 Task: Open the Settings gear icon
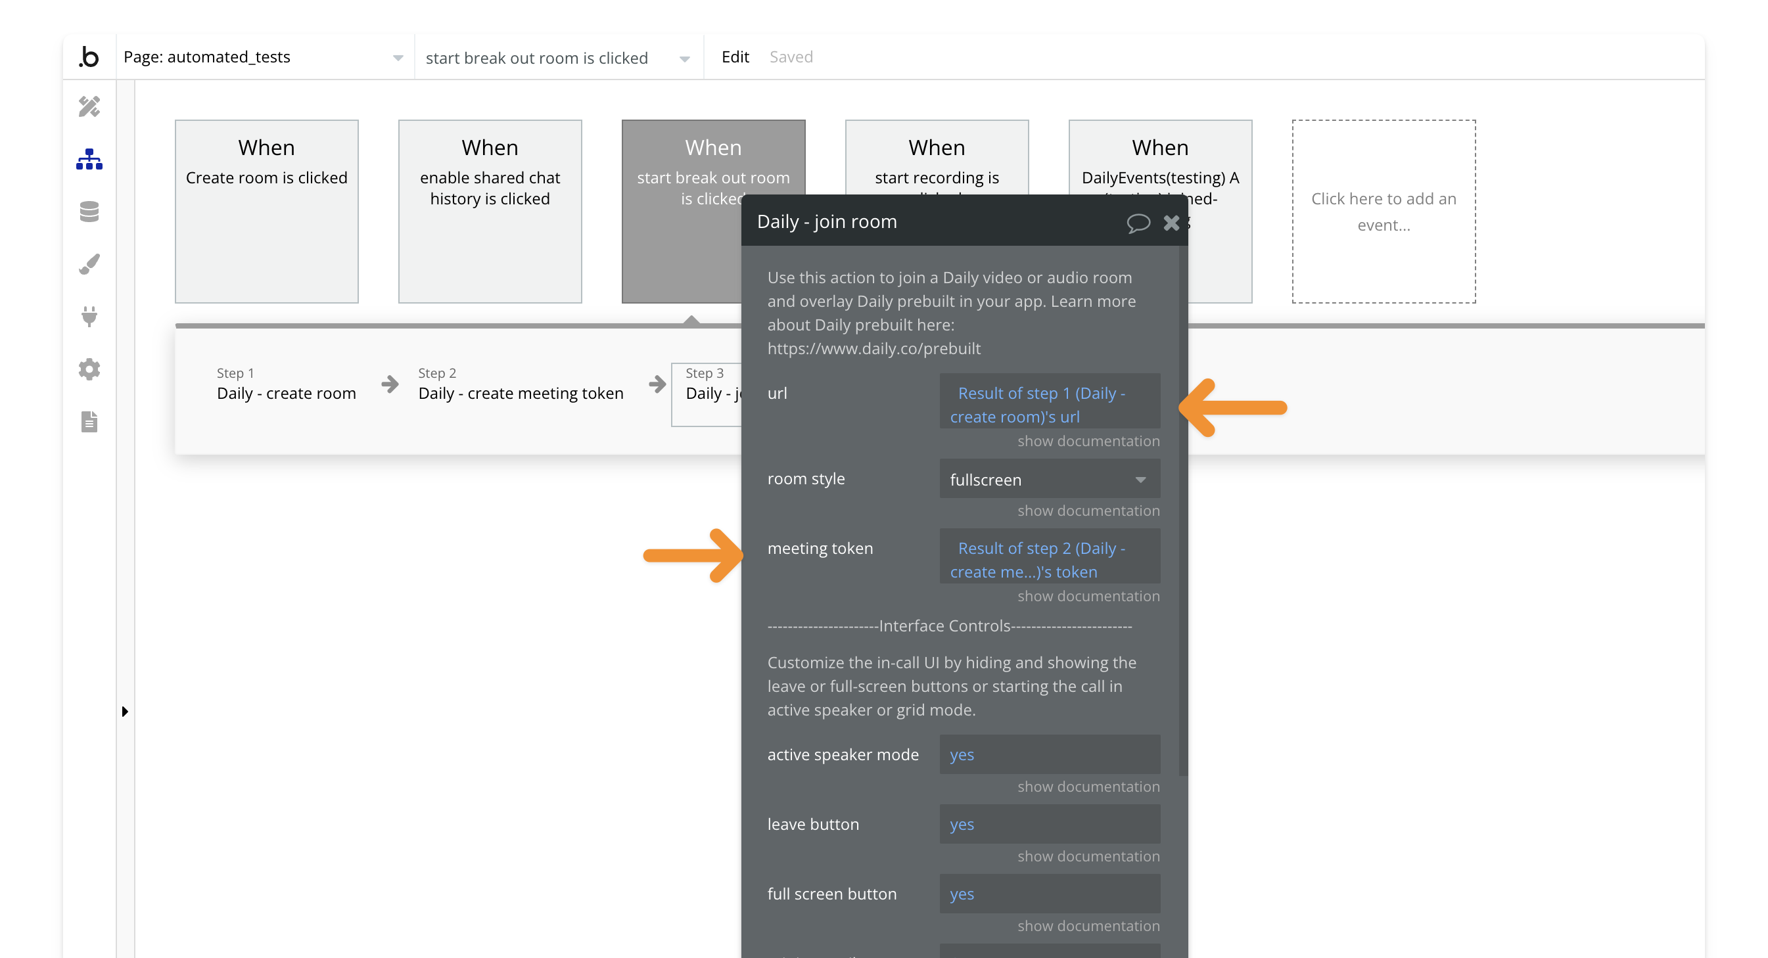pos(89,369)
